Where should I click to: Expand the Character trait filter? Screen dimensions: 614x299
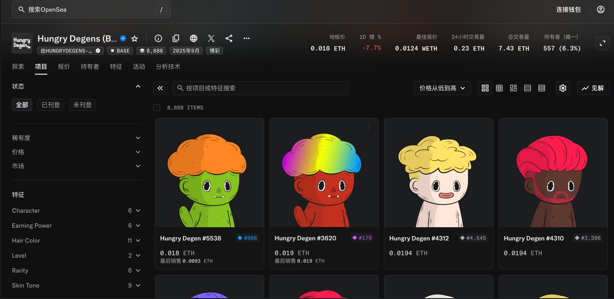coord(77,210)
